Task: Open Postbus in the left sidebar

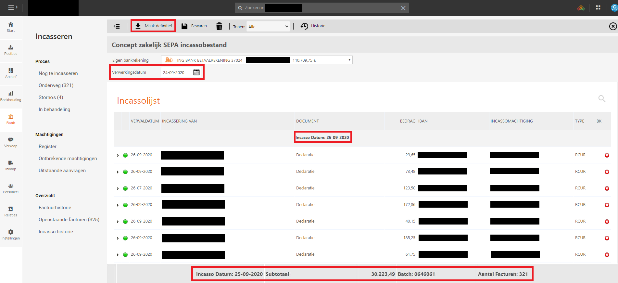Action: pyautogui.click(x=11, y=50)
